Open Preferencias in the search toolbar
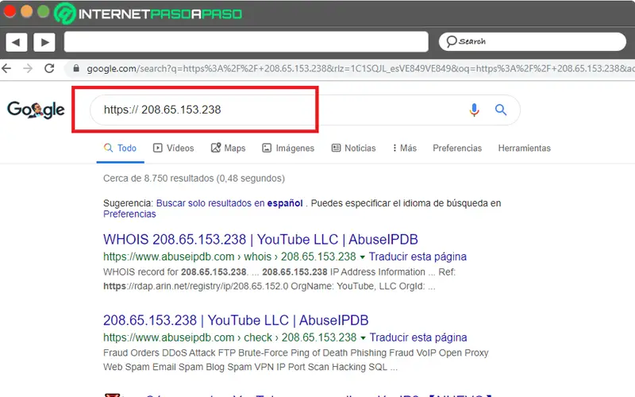Screen dimensions: 635x397 [457, 148]
